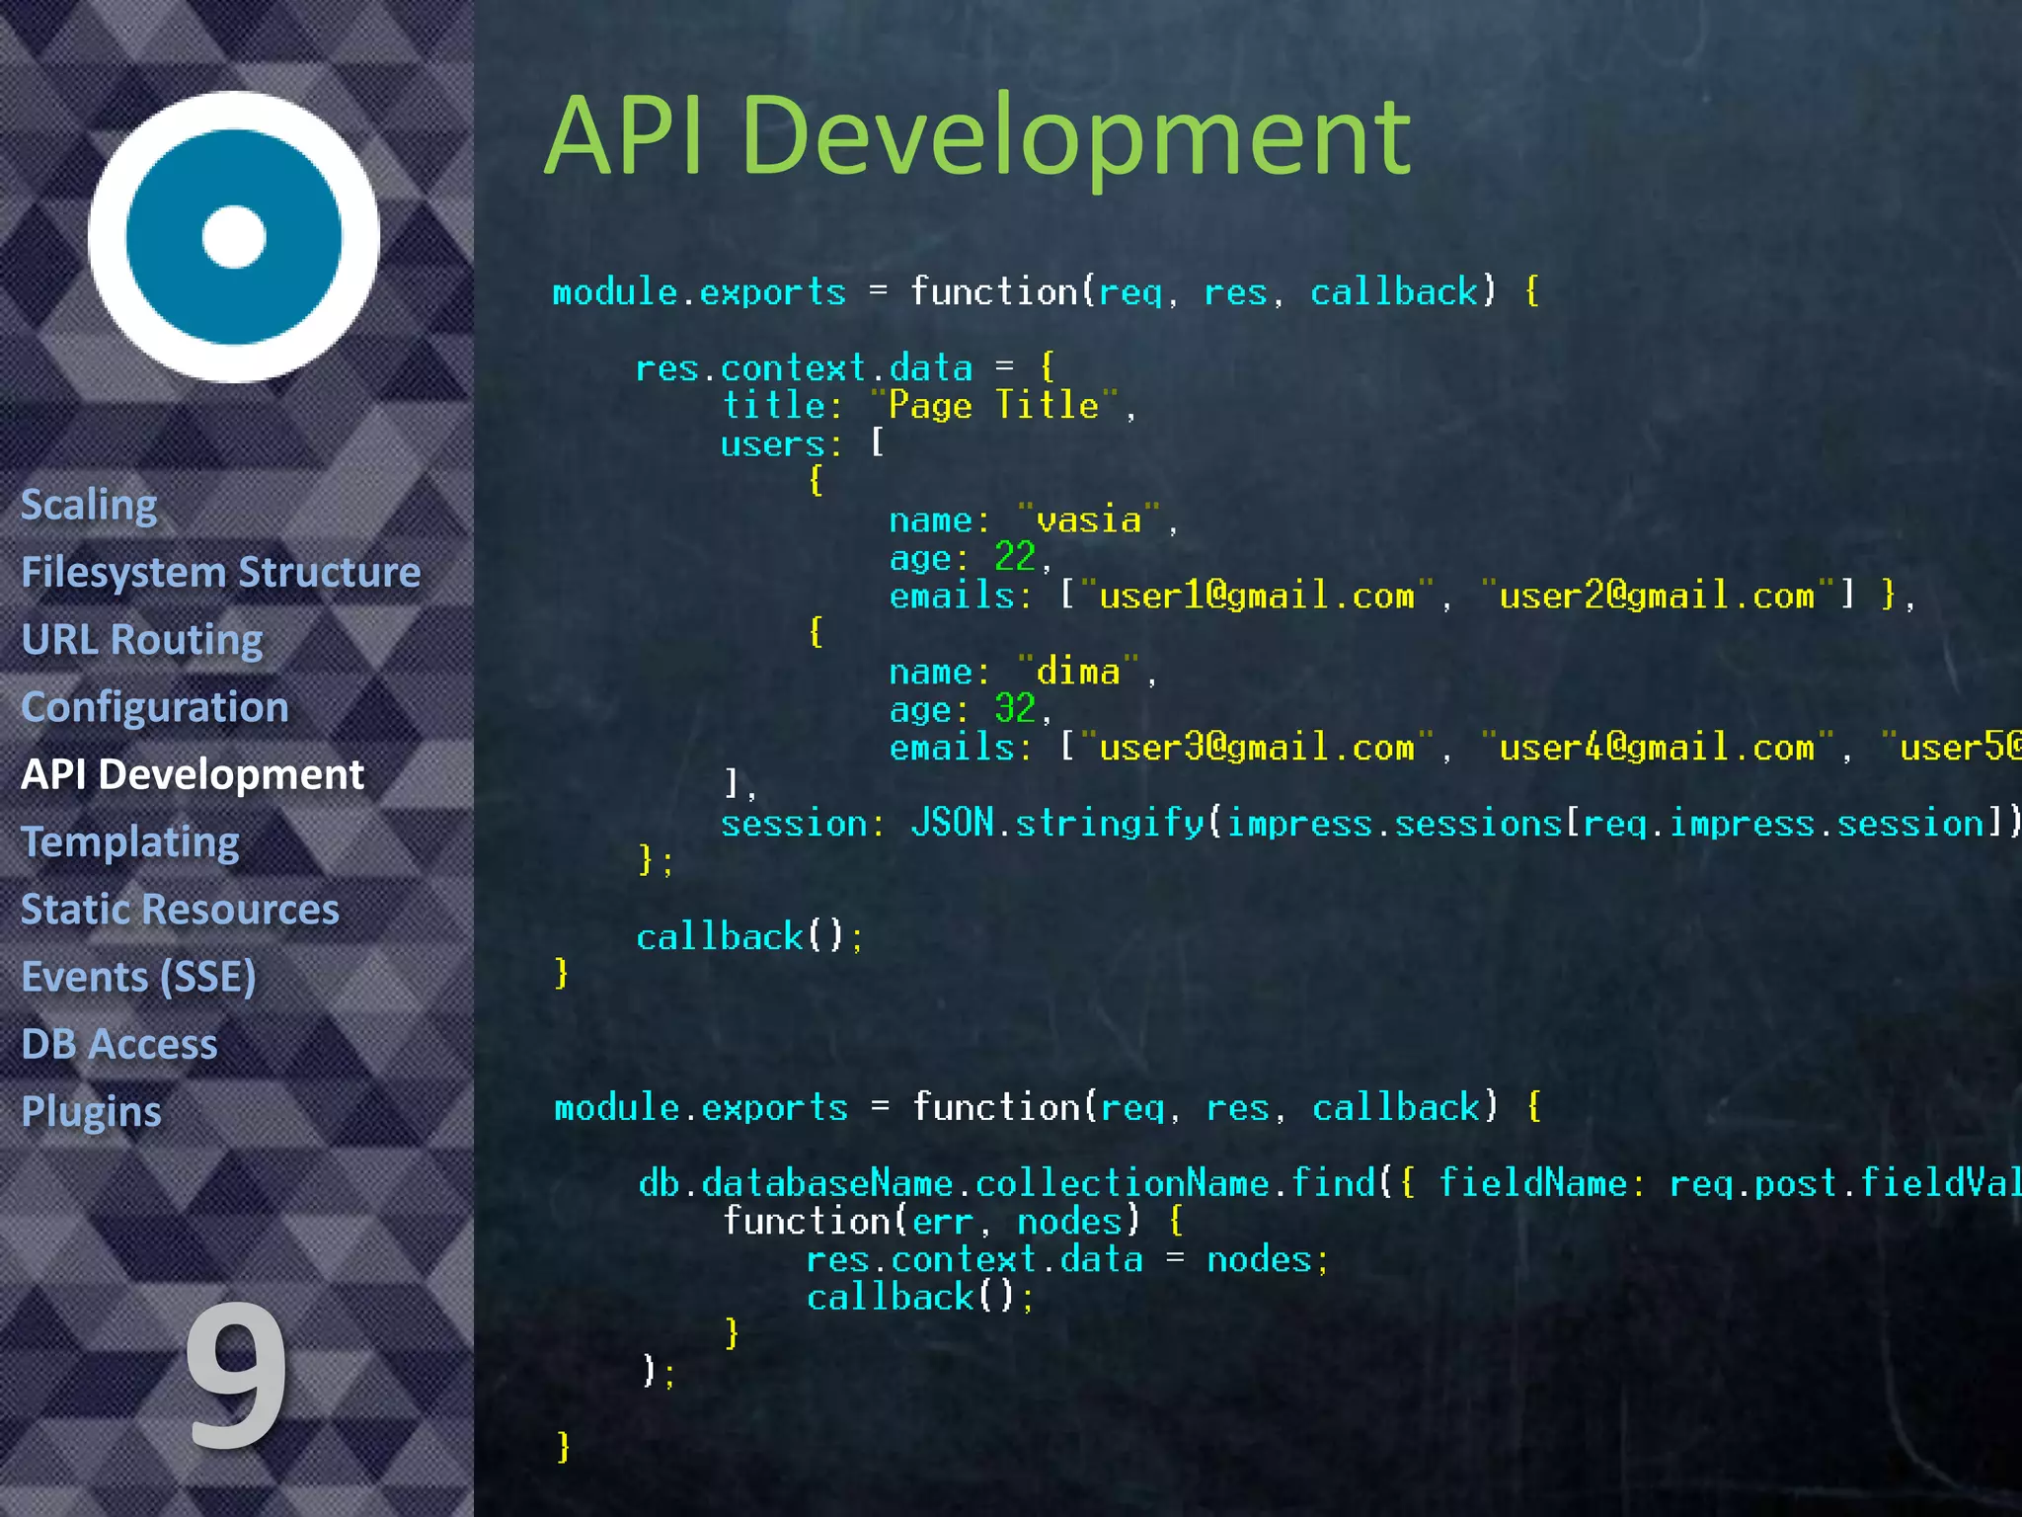
Task: Click the first callback(); line under session
Action: point(749,936)
